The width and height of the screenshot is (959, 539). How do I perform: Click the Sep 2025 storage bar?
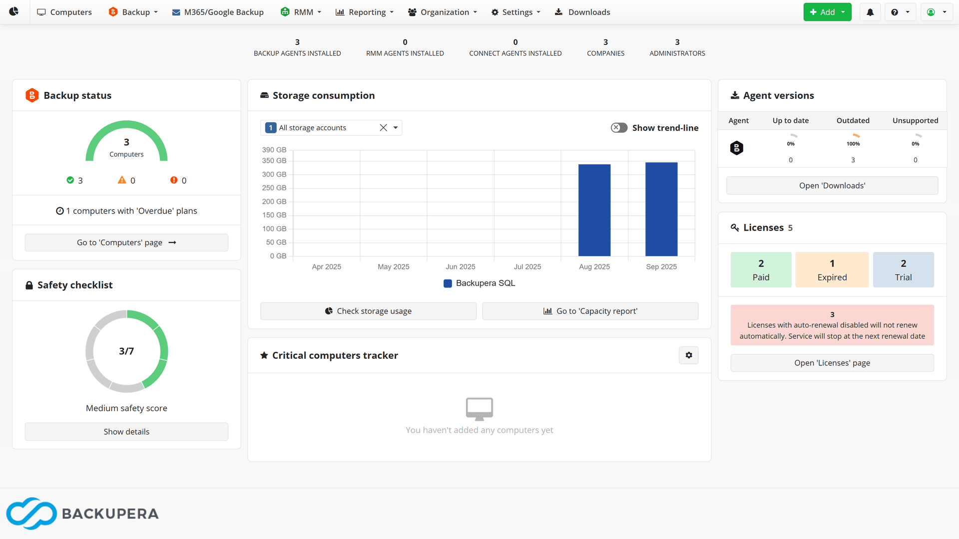coord(661,209)
